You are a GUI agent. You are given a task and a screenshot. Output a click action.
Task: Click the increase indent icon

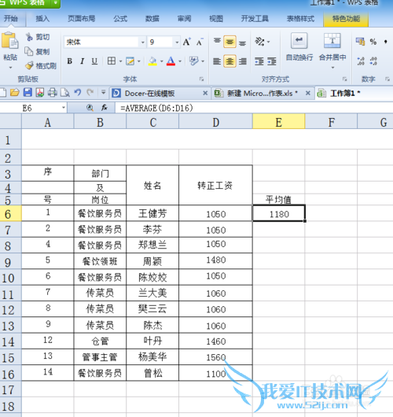pos(272,61)
